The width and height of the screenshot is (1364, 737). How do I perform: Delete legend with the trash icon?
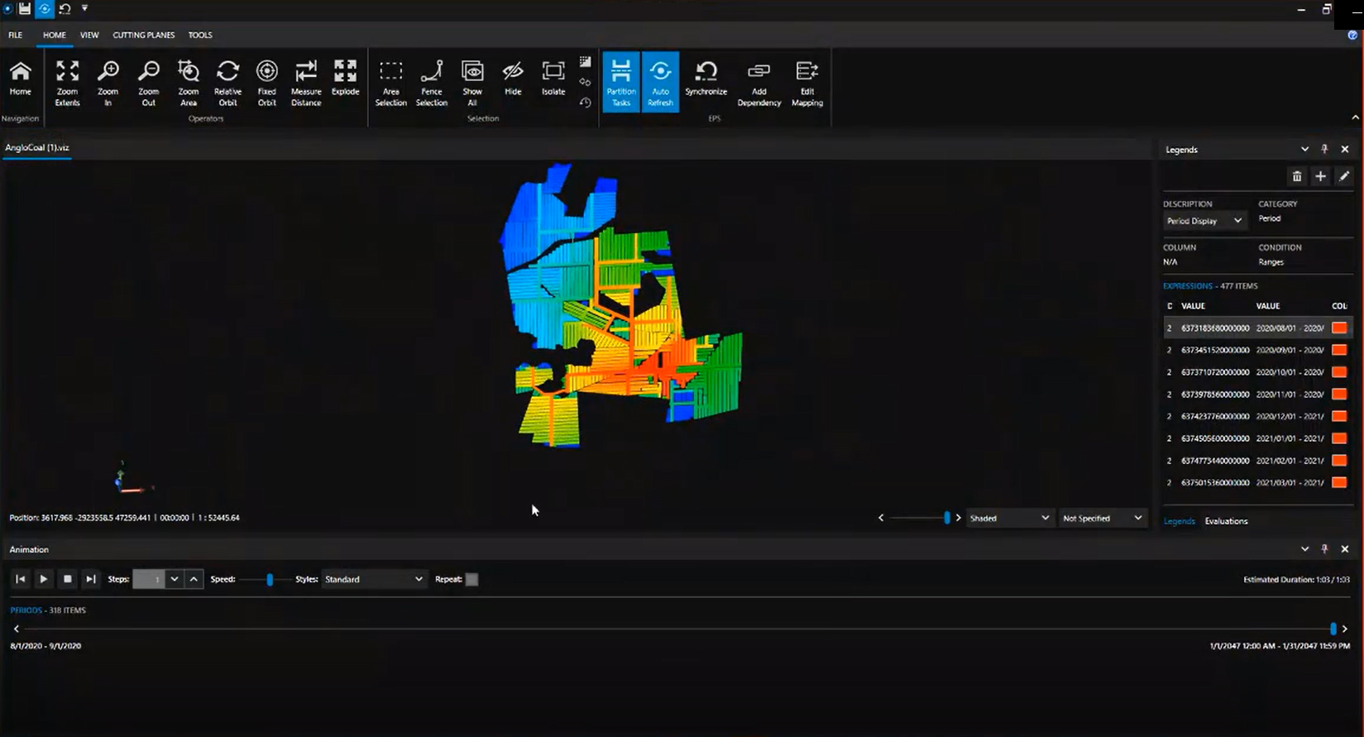click(x=1296, y=176)
